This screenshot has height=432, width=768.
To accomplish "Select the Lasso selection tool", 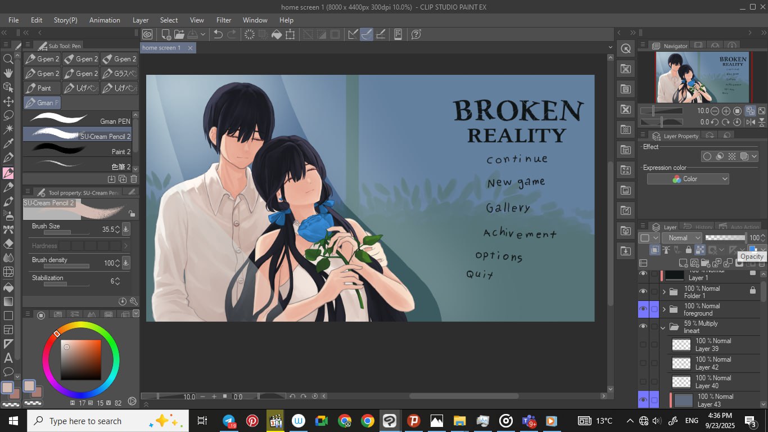I will 8,115.
